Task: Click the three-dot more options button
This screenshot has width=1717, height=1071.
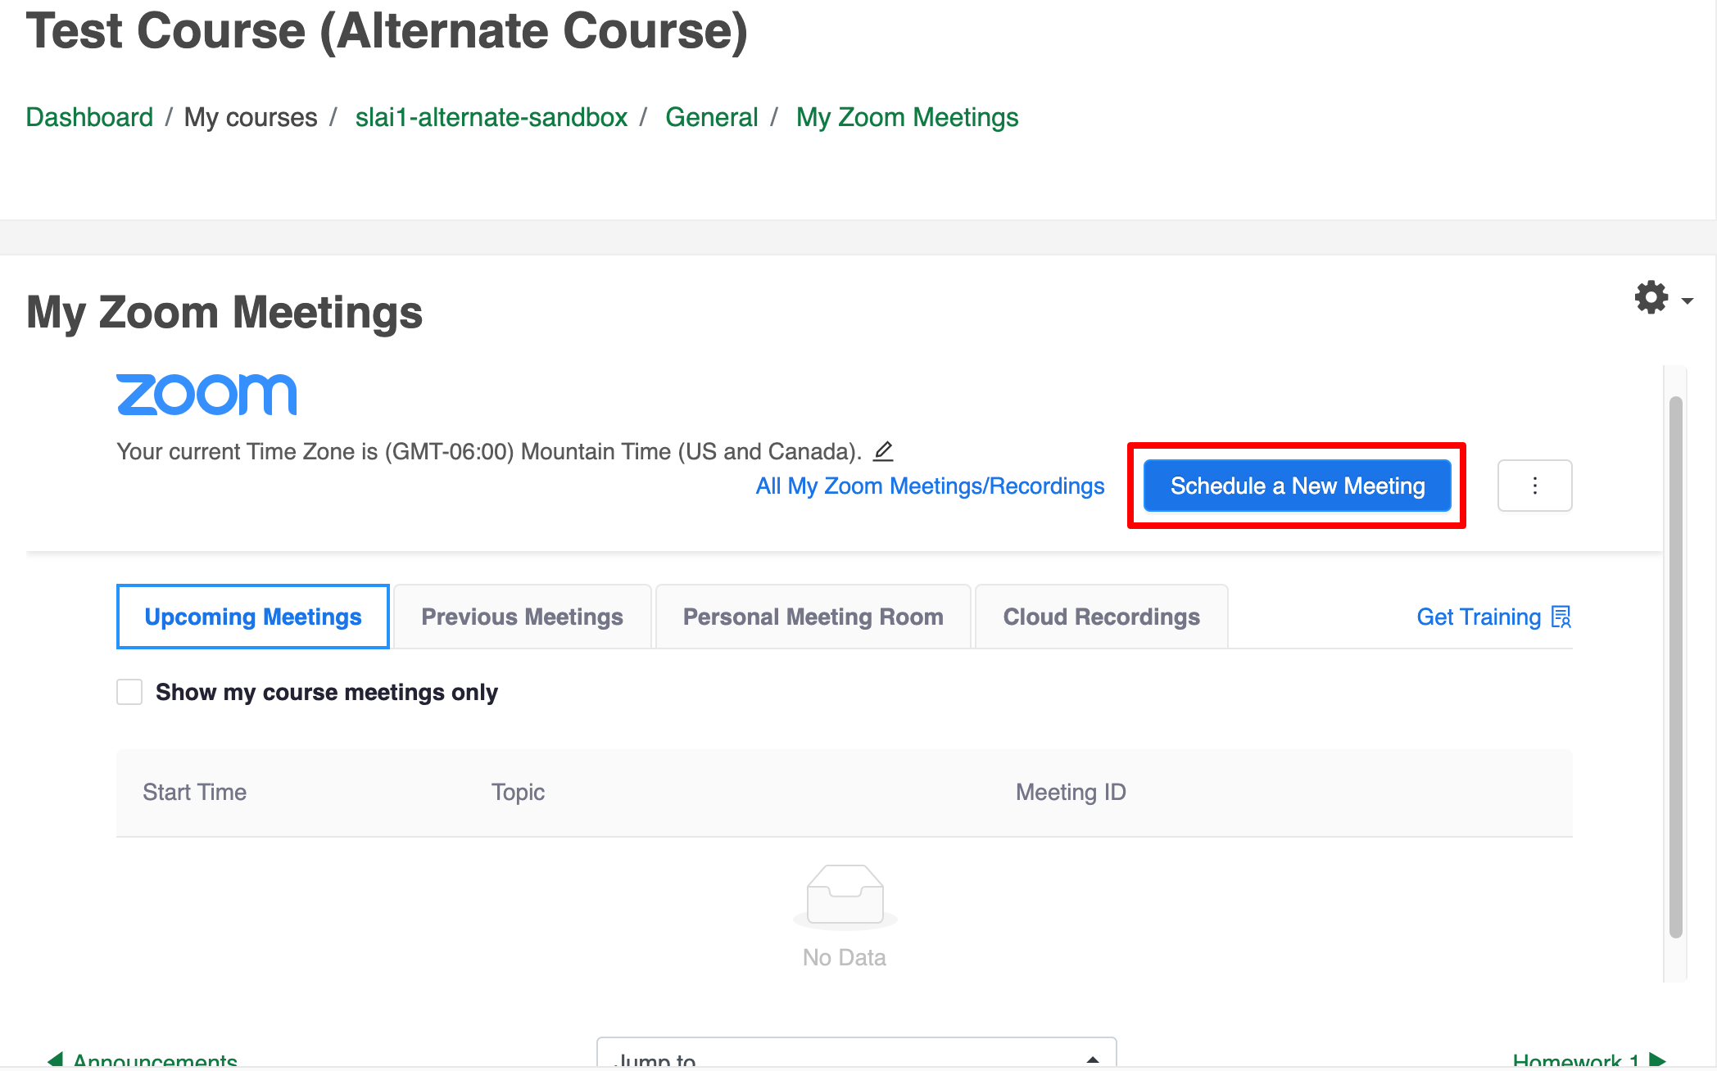Action: (1534, 486)
